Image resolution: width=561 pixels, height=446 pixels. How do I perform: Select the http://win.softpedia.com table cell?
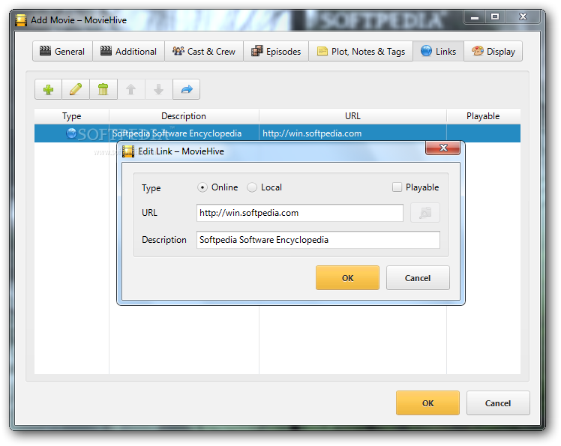[352, 133]
